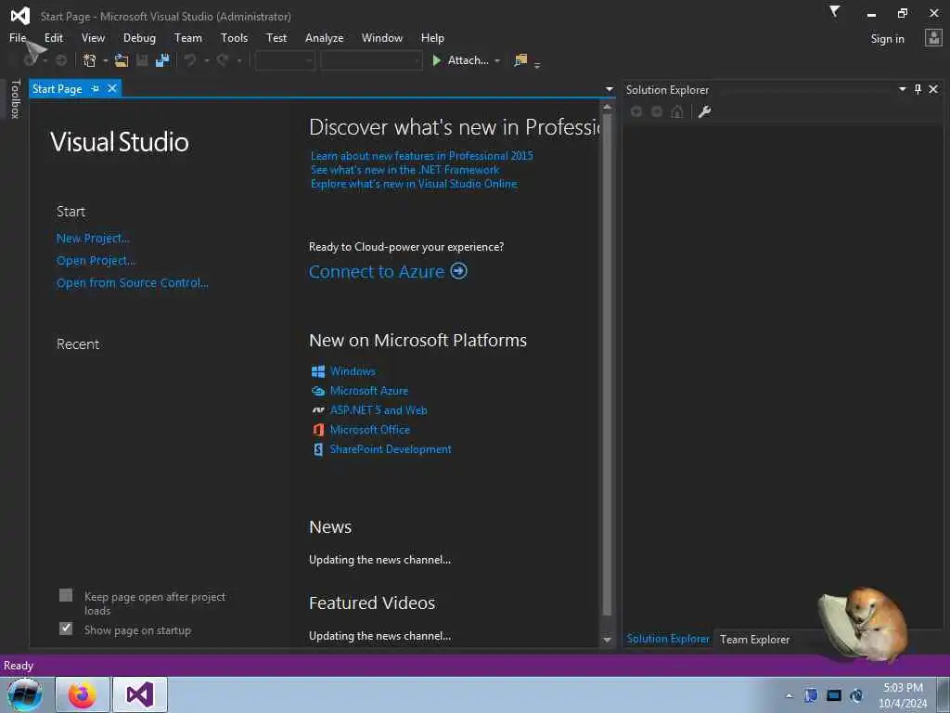
Task: Click the Redo arrow icon
Action: click(223, 60)
